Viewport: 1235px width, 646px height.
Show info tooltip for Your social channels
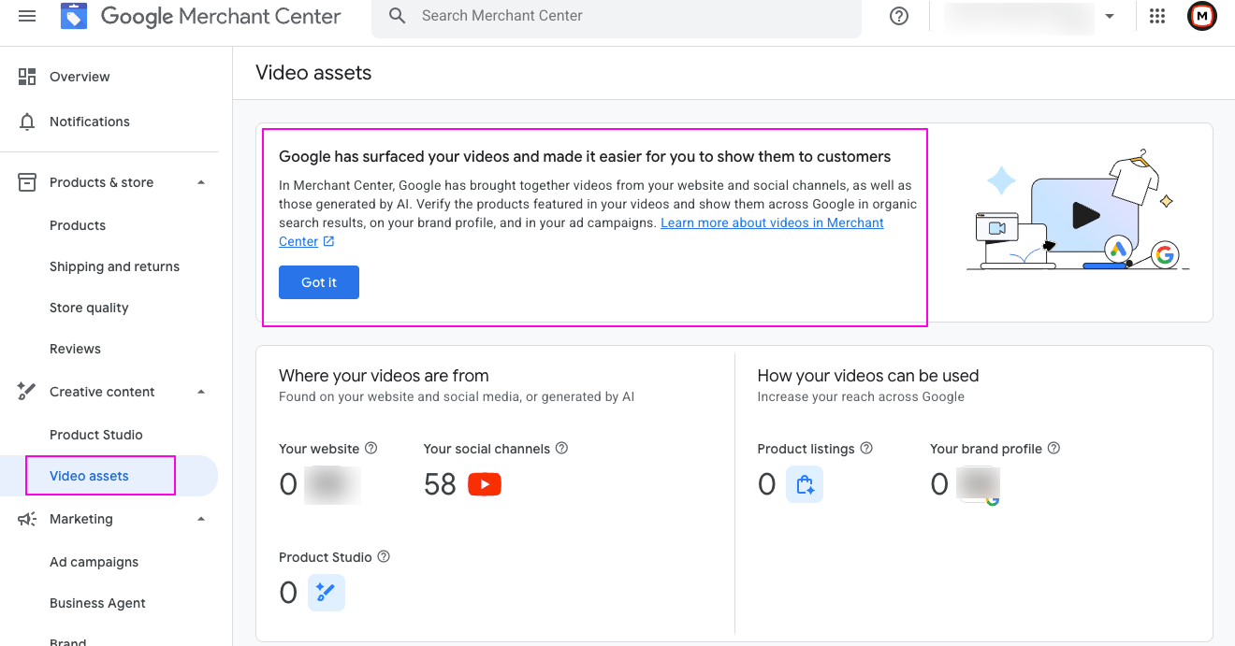click(561, 449)
